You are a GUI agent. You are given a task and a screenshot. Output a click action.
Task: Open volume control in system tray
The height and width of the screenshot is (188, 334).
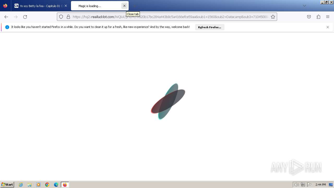296,185
